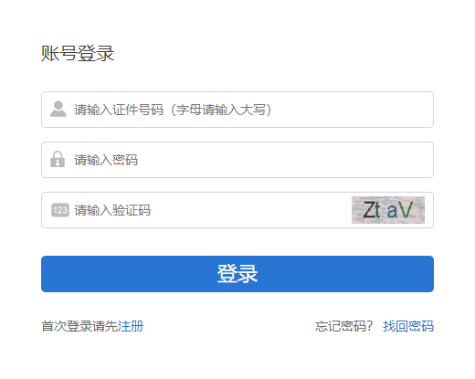The width and height of the screenshot is (475, 379).
Task: Click the green letter V in the captcha
Action: pos(406,210)
